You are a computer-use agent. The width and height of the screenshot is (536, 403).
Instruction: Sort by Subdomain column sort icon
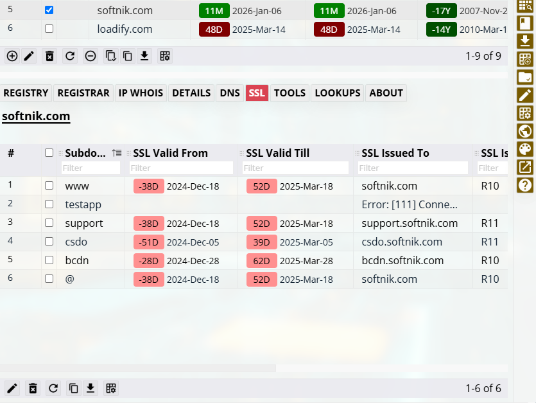click(117, 153)
